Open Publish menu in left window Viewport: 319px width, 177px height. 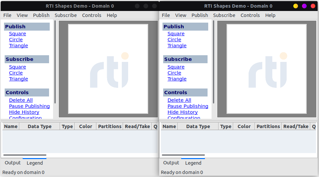click(41, 15)
